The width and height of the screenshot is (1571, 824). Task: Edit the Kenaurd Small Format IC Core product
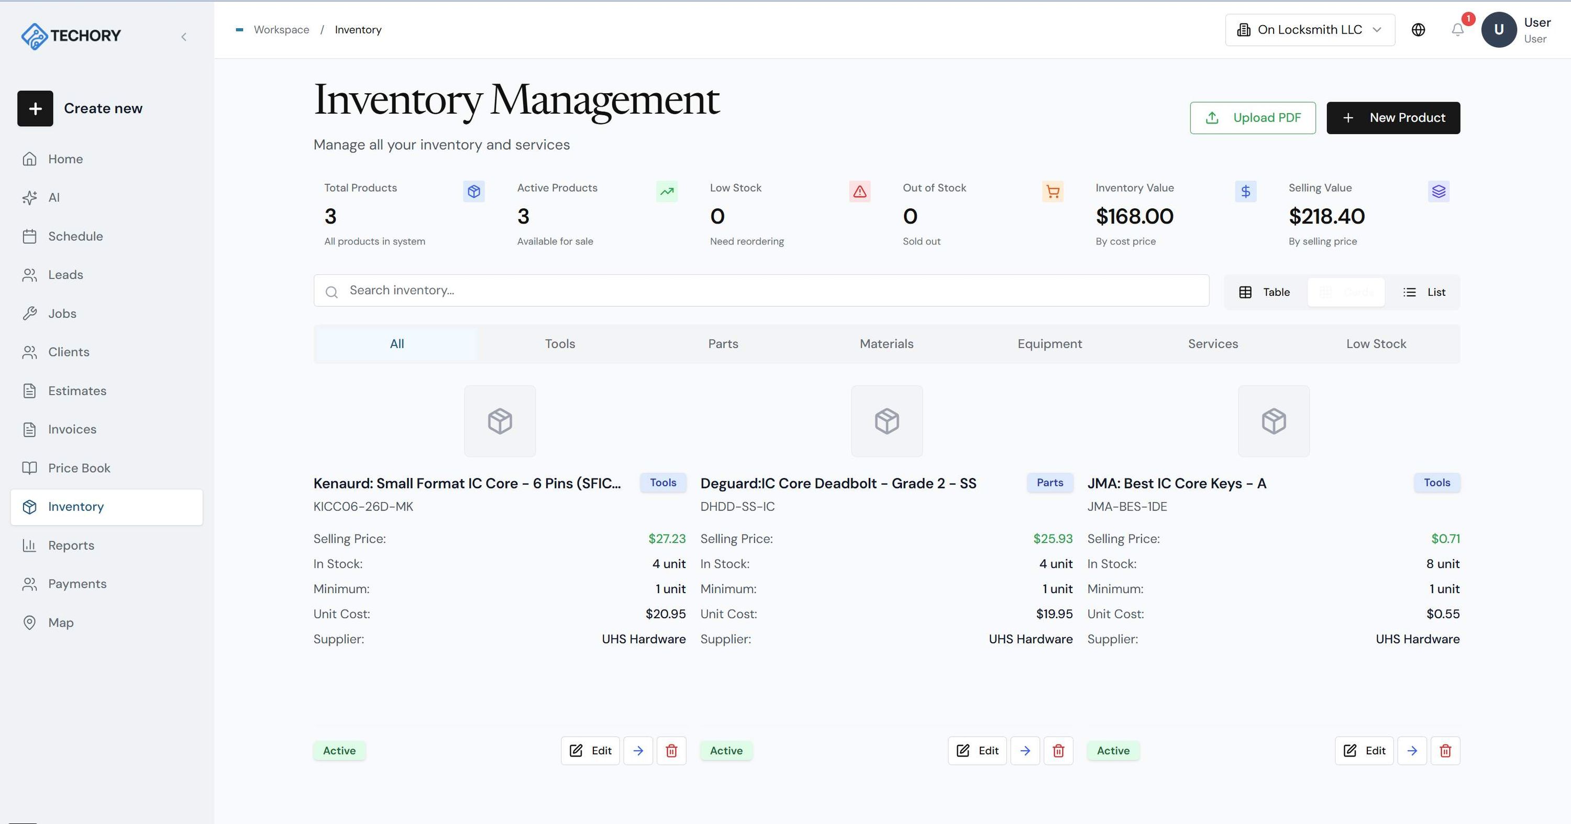(590, 751)
